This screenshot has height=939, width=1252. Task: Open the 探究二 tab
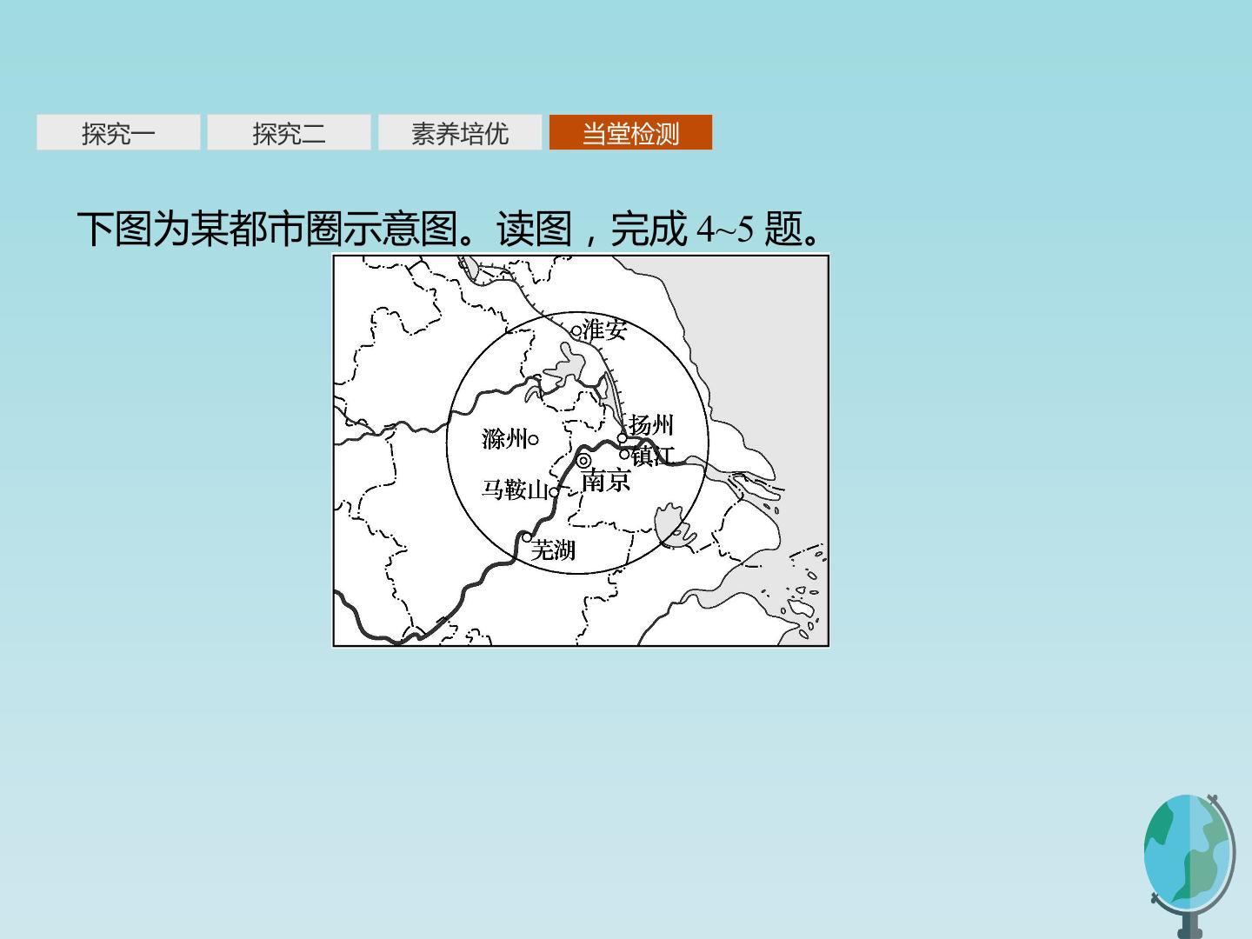289,133
